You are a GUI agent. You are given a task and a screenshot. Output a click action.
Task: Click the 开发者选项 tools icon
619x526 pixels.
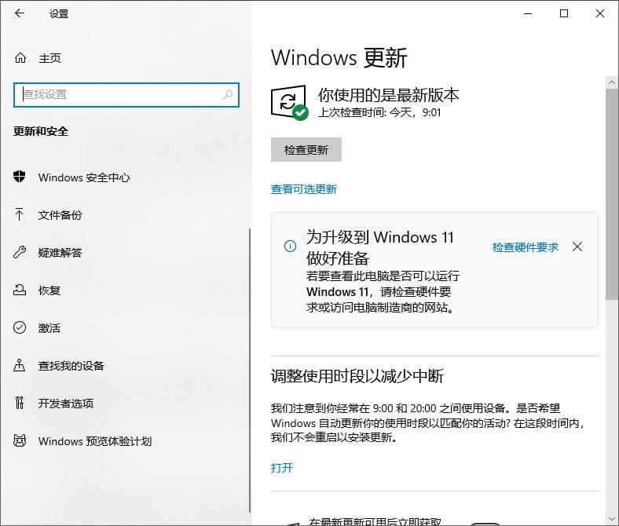20,403
